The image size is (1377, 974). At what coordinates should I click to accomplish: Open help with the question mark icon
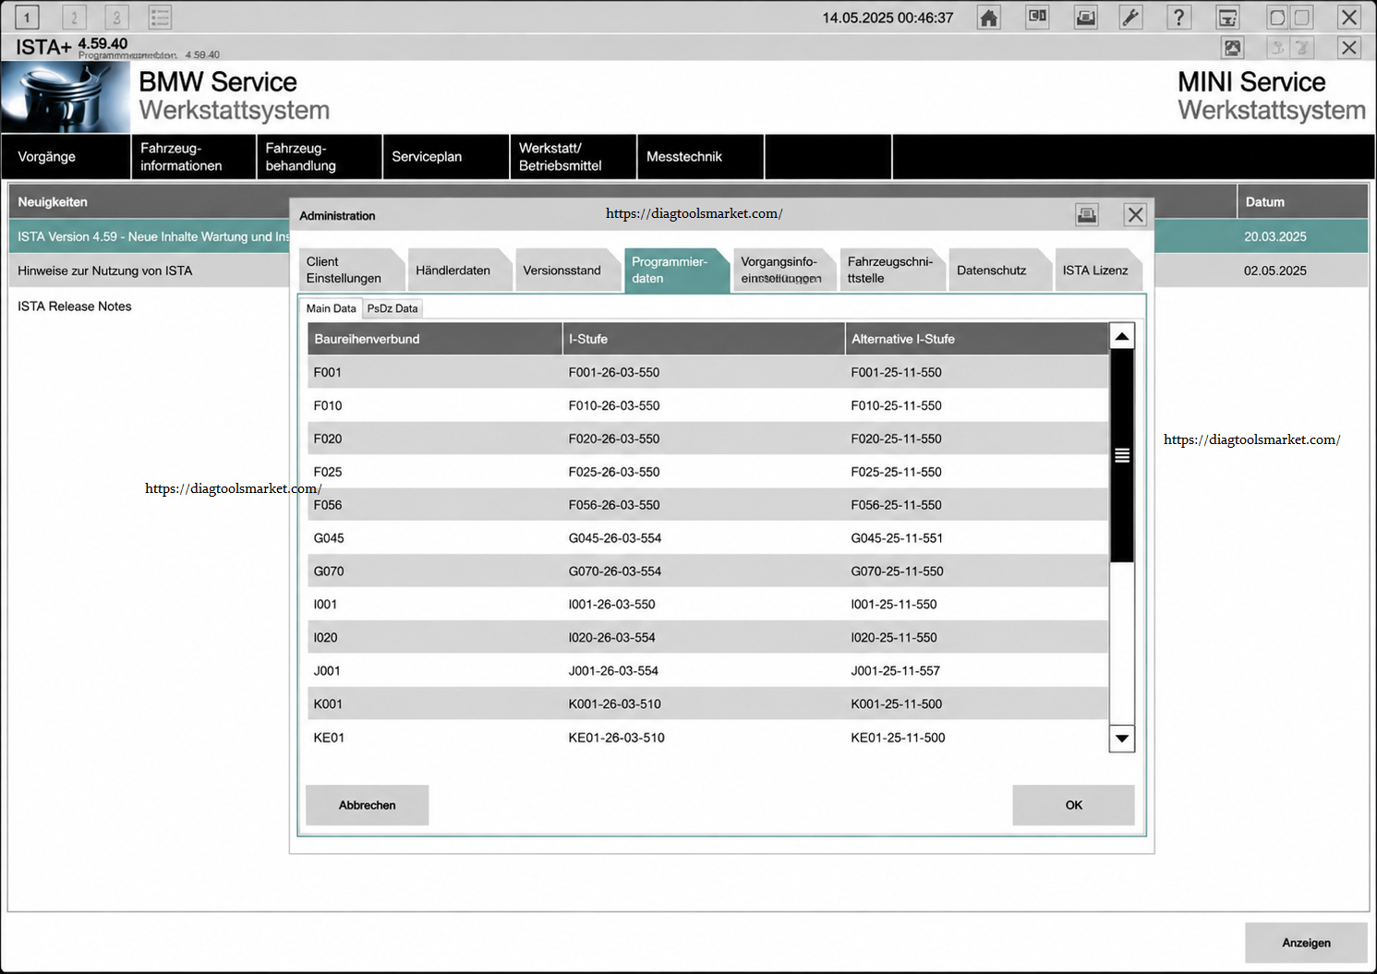coord(1178,18)
